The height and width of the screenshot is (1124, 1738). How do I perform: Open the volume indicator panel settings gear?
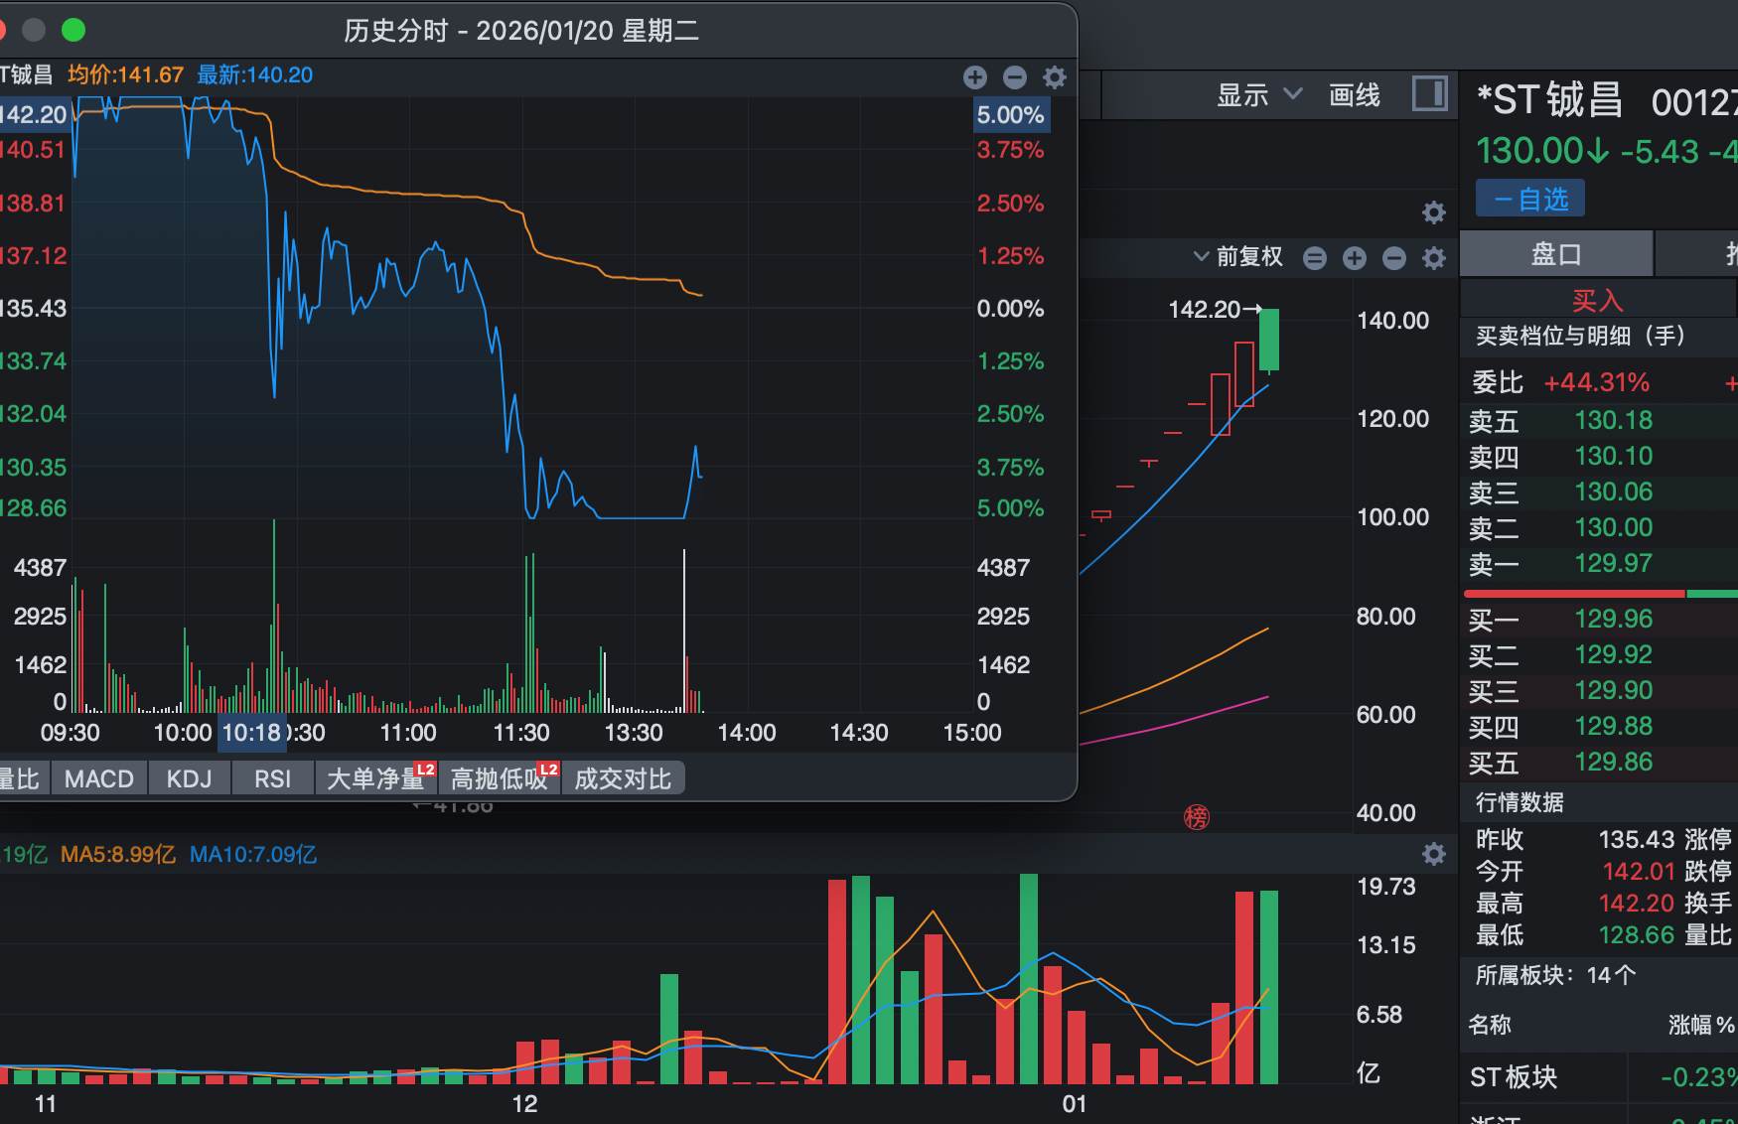(x=1433, y=854)
